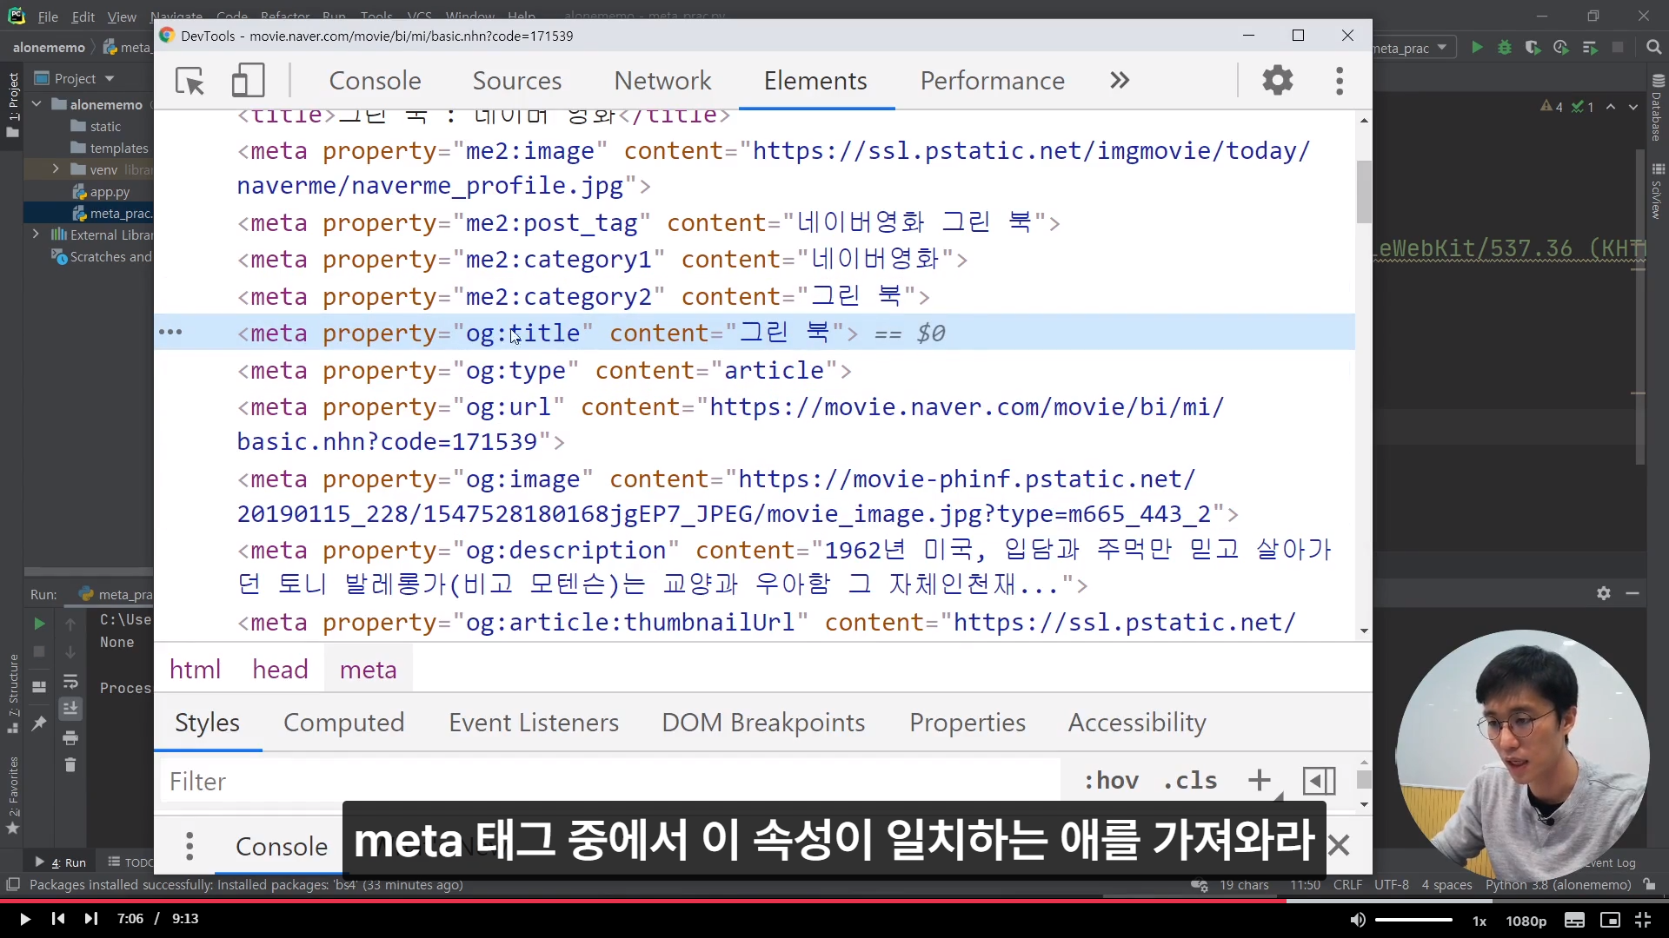The height and width of the screenshot is (938, 1669).
Task: Switch to the Console tab in DevTools
Action: 375,81
